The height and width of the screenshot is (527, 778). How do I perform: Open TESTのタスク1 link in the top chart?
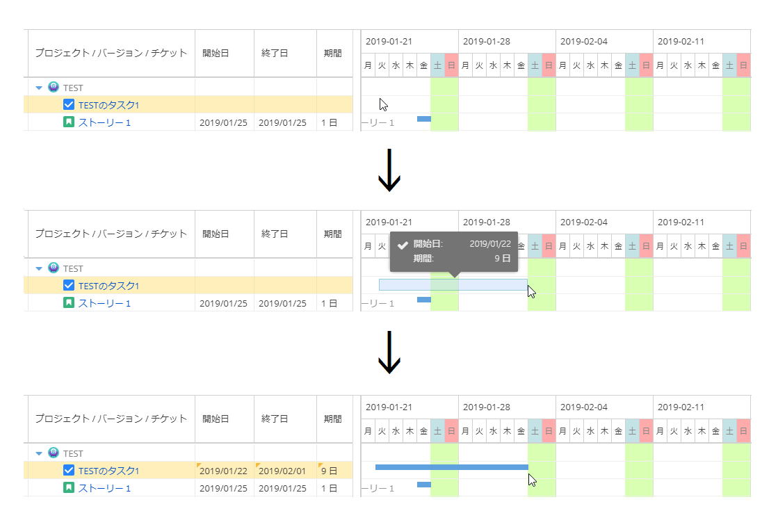pos(108,105)
